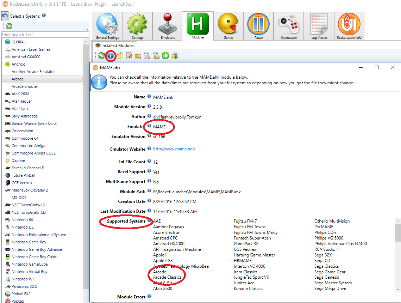Expand the system toolbar overflow arrow
The height and width of the screenshot is (303, 401).
87,29
